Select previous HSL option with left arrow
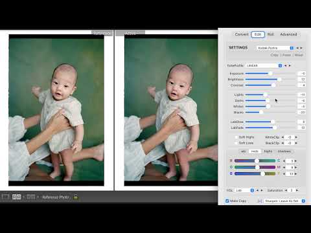 (257, 190)
